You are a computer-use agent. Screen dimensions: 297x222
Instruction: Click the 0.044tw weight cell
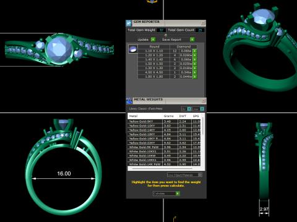point(186,76)
